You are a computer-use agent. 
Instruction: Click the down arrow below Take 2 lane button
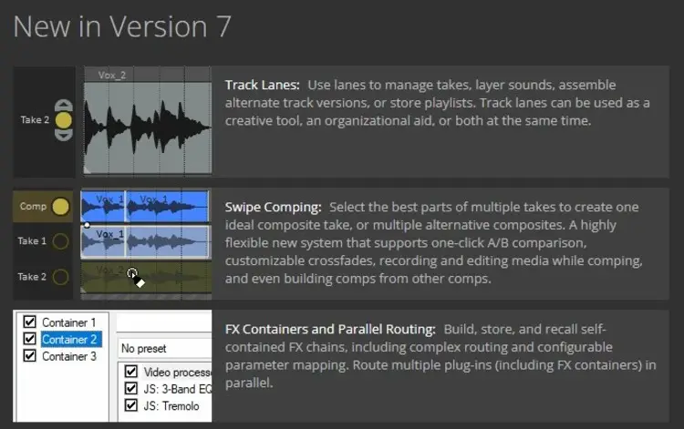64,136
